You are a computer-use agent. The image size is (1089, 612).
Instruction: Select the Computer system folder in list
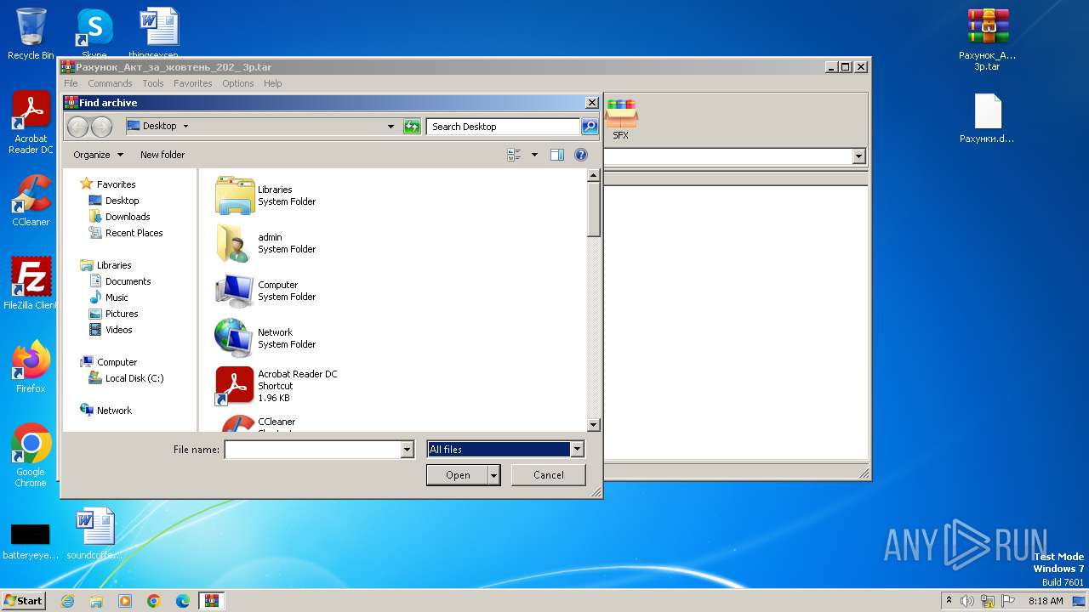coord(265,291)
